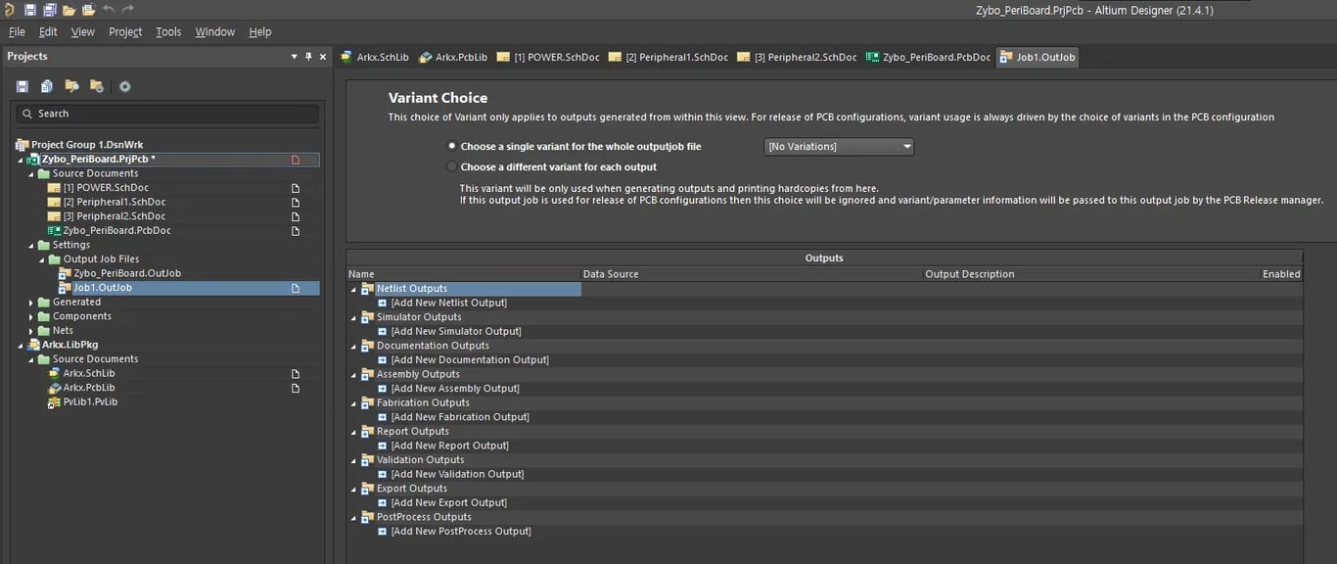This screenshot has width=1337, height=564.
Task: Select Zybo_PeriBoard.PcbDoc in the project tree
Action: [x=116, y=230]
